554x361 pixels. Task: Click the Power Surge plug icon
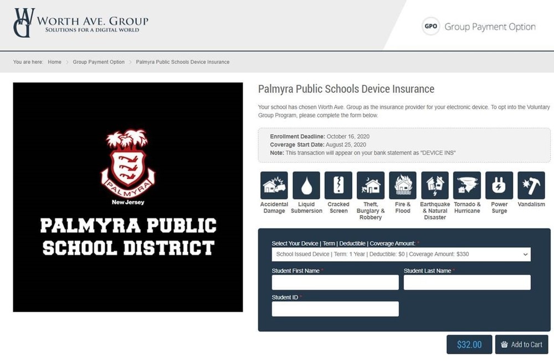[x=499, y=185]
